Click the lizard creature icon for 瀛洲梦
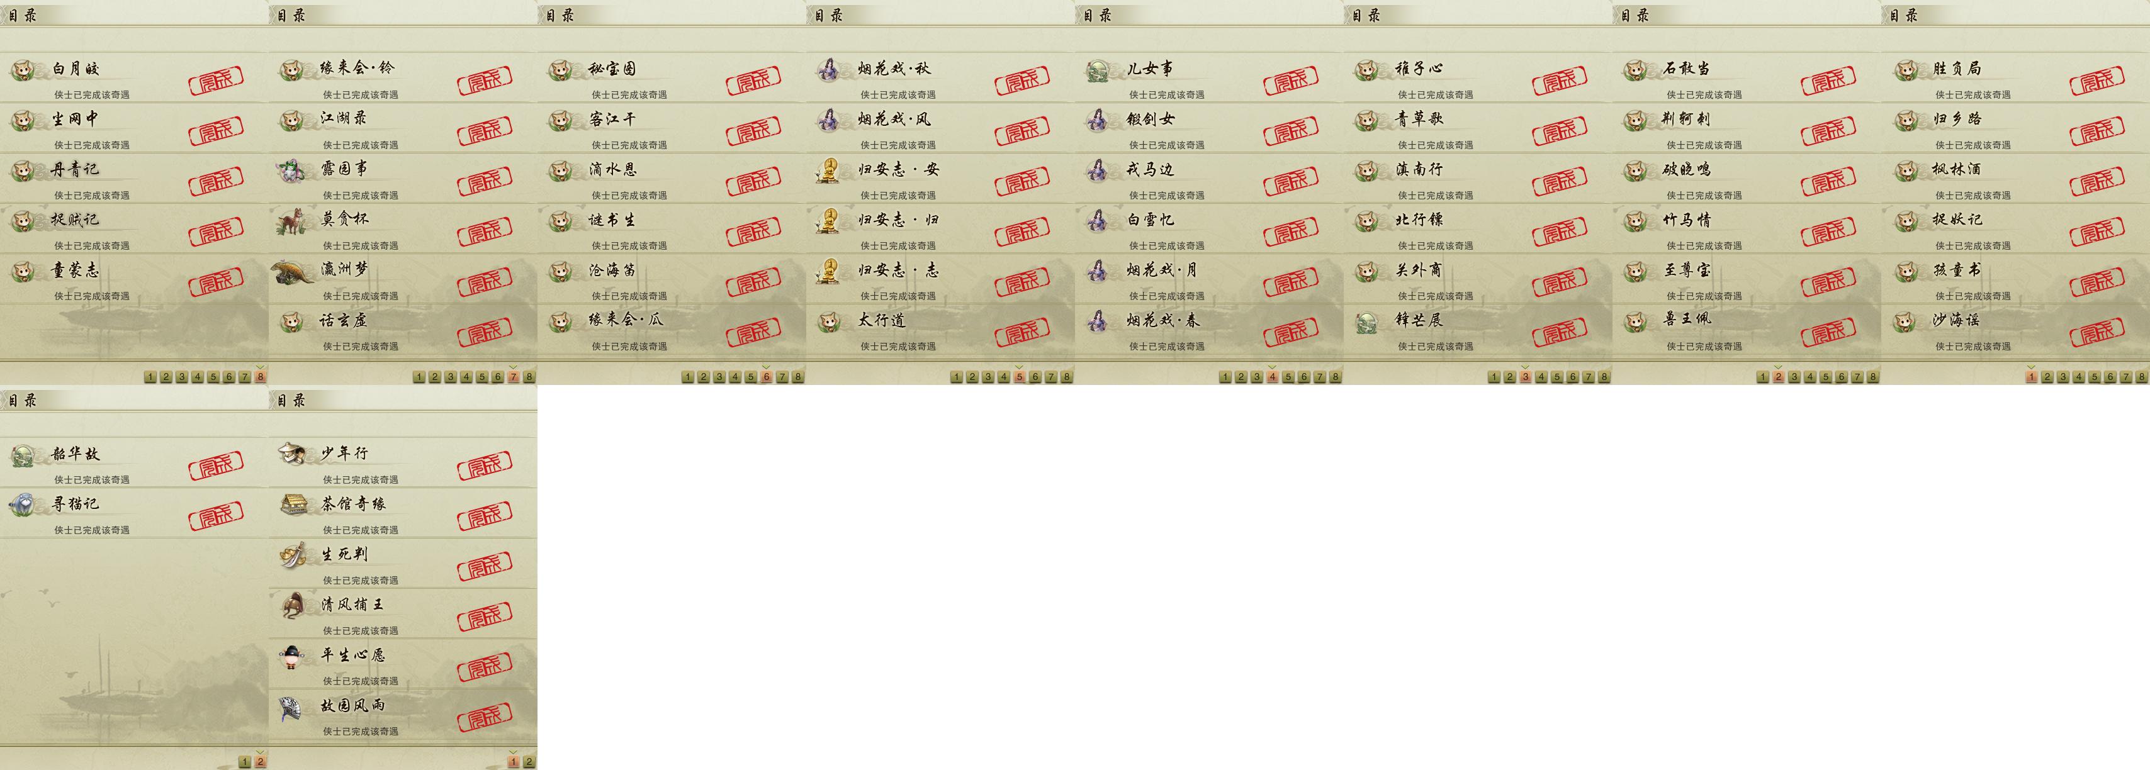Screen dimensions: 2150x770 click(293, 271)
